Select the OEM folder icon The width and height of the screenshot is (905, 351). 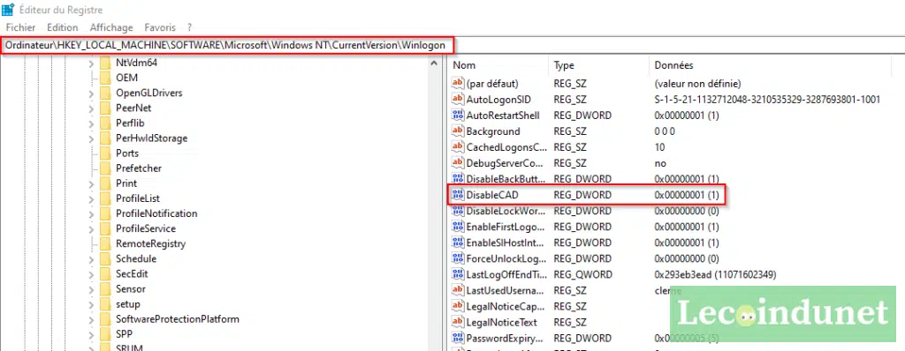coord(105,78)
